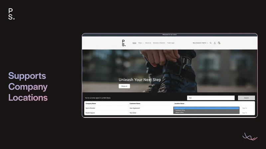The image size is (266, 149).
Task: Click the Unleash Your Next Step heading
Action: pyautogui.click(x=140, y=80)
